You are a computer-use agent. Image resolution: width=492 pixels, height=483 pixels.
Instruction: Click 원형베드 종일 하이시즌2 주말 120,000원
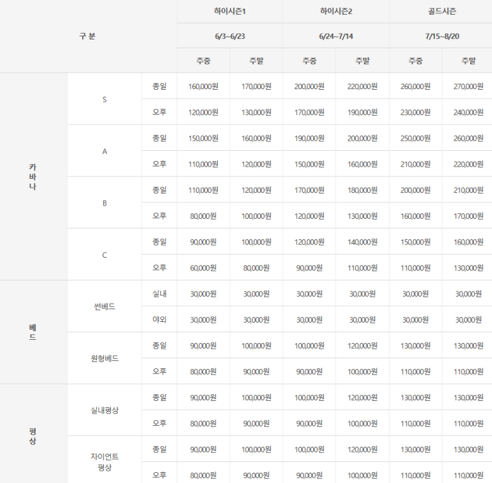(x=362, y=346)
